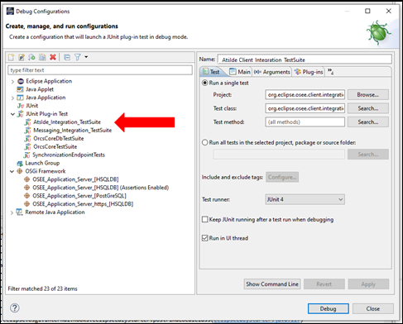The image size is (403, 324).
Task: Click JUnit Plug-in Test type icon
Action: click(21, 114)
